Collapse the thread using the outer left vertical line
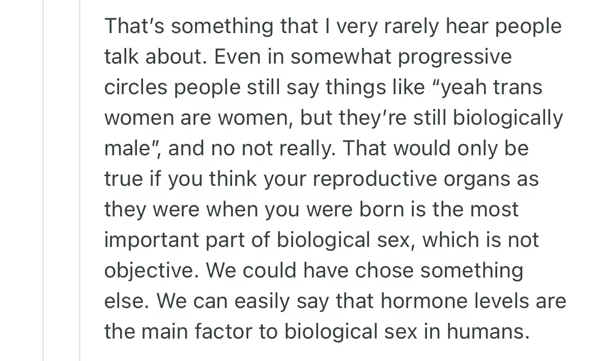Viewport: 600px width, 361px height. (43, 180)
